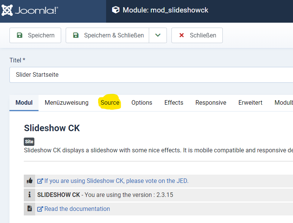Expand the save options dropdown arrow
Viewport: 293px width, 223px height.
158,35
